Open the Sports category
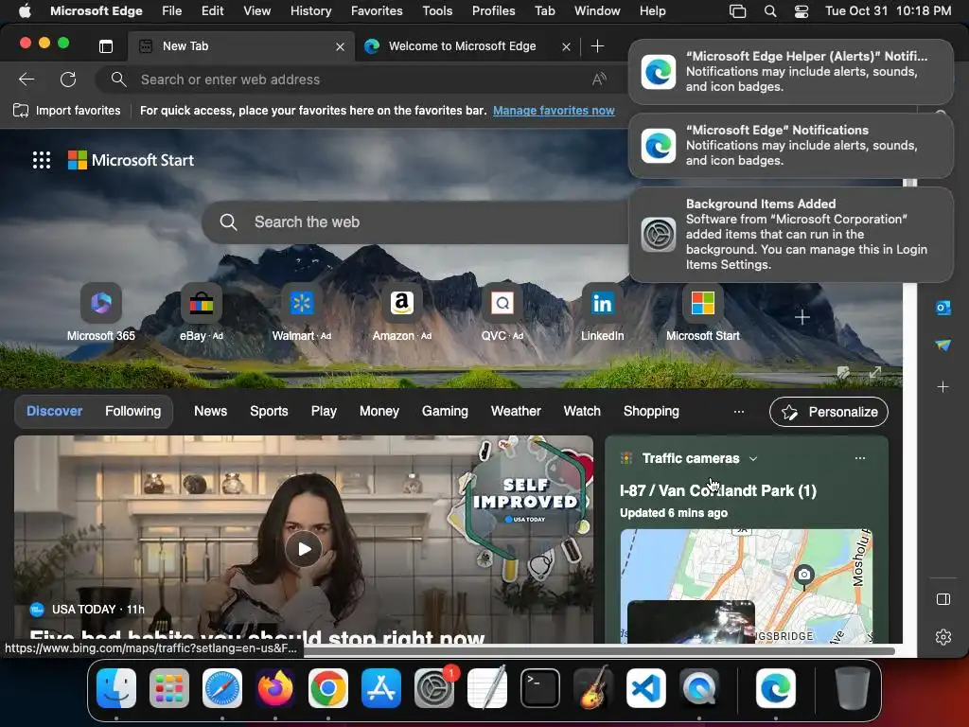This screenshot has width=969, height=727. (x=269, y=411)
